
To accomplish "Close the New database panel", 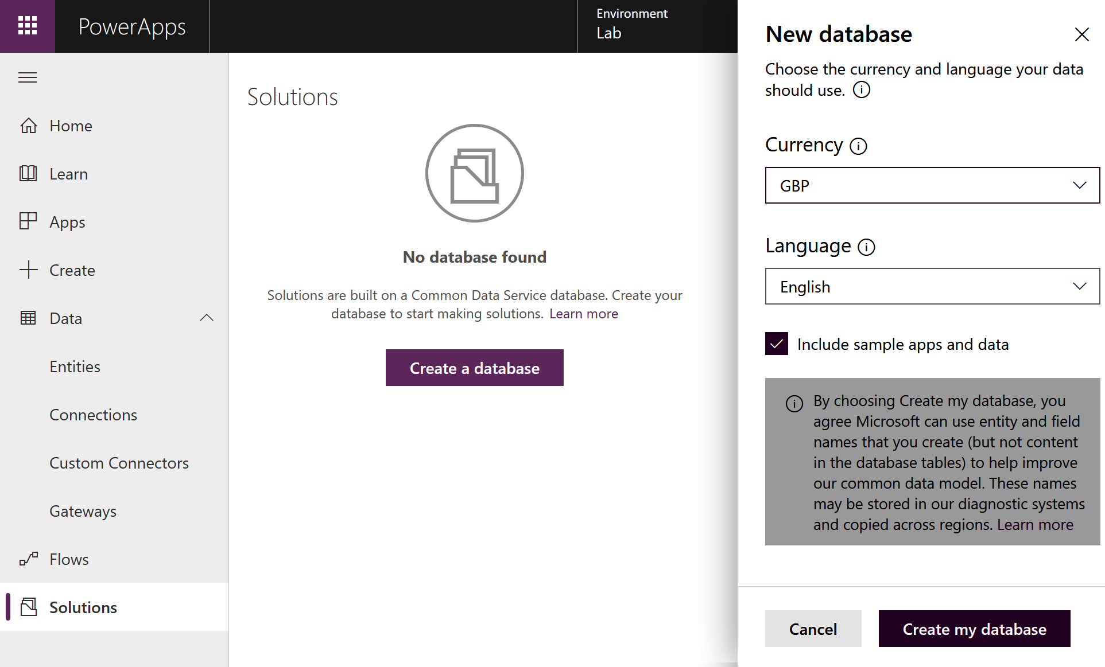I will 1082,34.
